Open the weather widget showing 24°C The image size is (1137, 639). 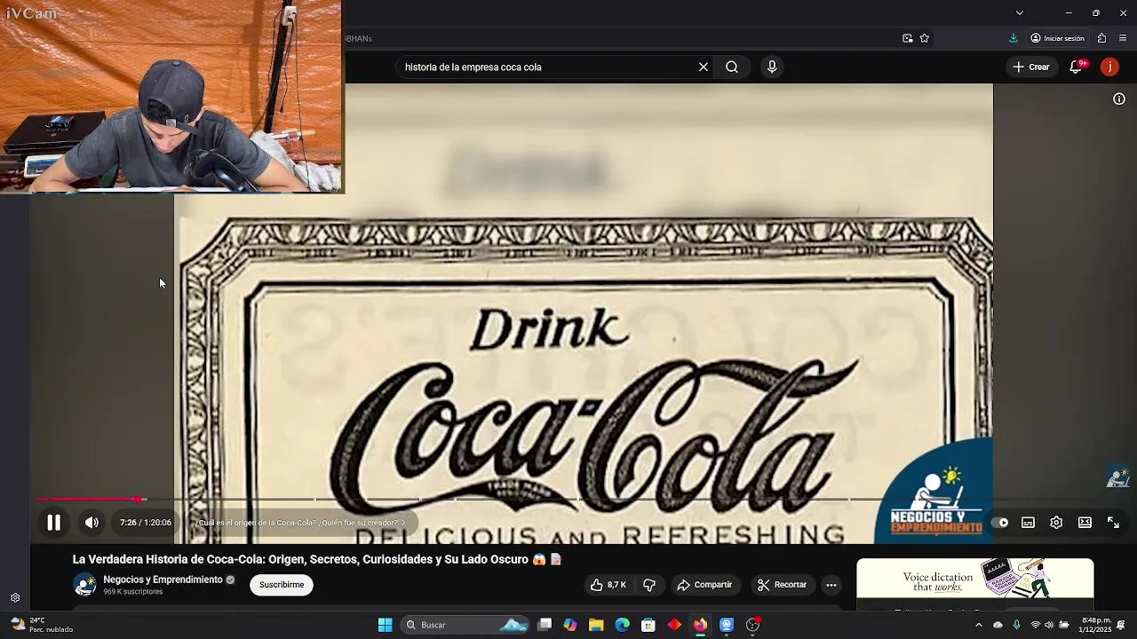pos(40,625)
